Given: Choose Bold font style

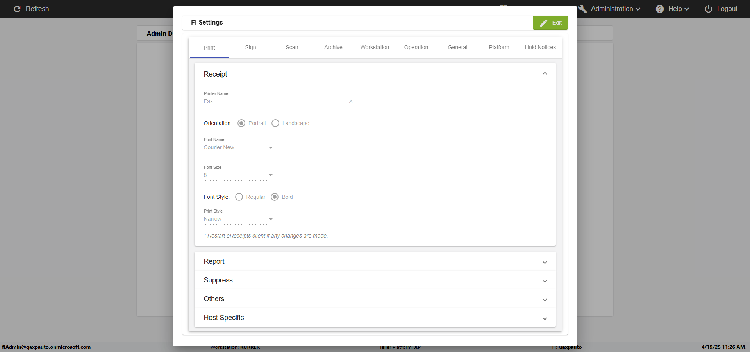Looking at the screenshot, I should click(x=275, y=197).
